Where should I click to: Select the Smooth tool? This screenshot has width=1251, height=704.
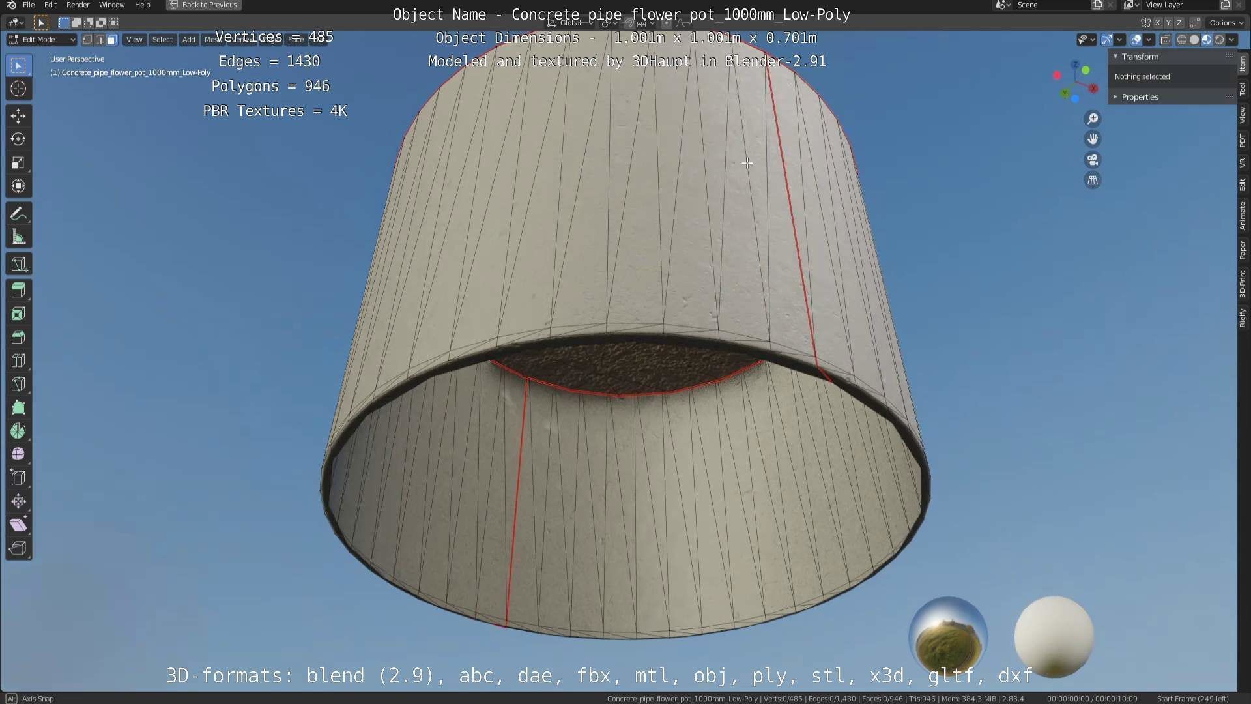(x=18, y=454)
